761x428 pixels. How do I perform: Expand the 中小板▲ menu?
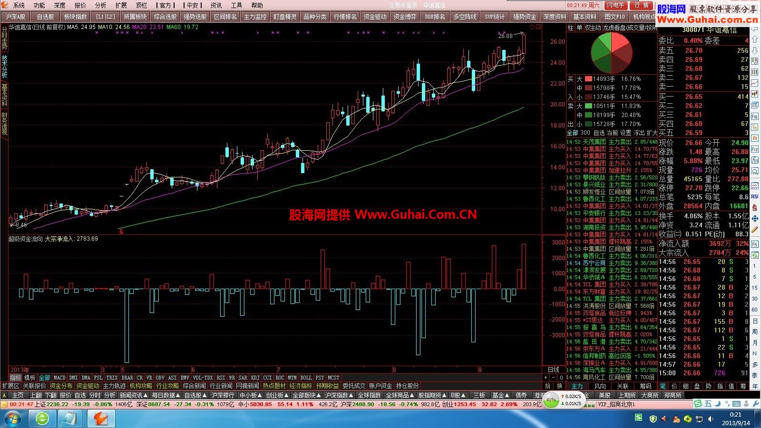pos(250,395)
